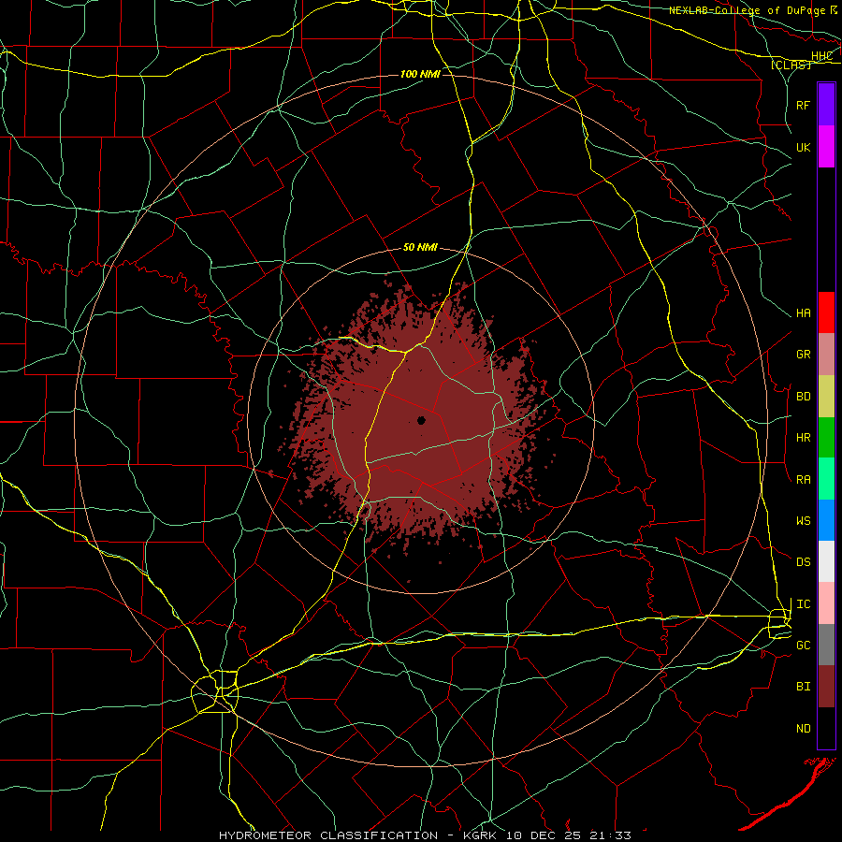Click the BD yellow legend swatch
842x842 pixels.
[x=826, y=396]
